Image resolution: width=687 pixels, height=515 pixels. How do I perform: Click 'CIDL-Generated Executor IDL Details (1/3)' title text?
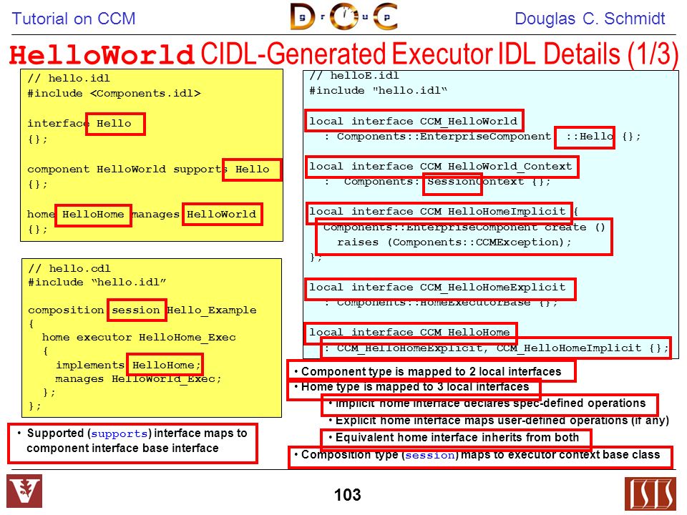click(440, 54)
